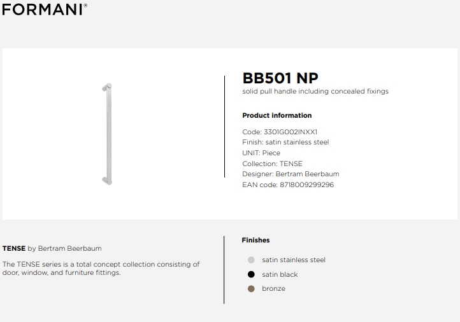Click the EAN code 8718009299296

[307, 185]
